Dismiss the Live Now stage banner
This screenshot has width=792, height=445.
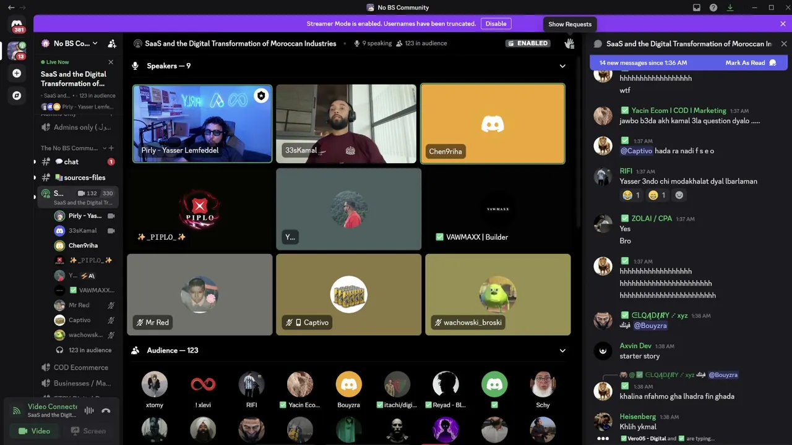(x=111, y=62)
